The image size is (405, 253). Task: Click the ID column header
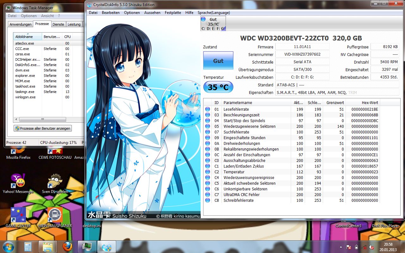point(216,102)
